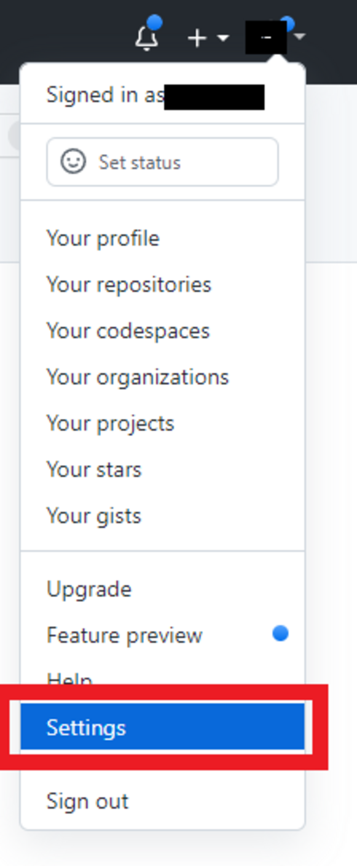Open Your gists
This screenshot has height=866, width=357.
point(94,516)
